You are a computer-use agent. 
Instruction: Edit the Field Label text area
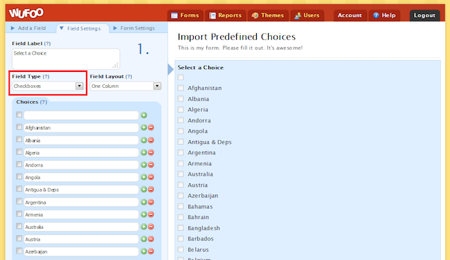pyautogui.click(x=66, y=59)
